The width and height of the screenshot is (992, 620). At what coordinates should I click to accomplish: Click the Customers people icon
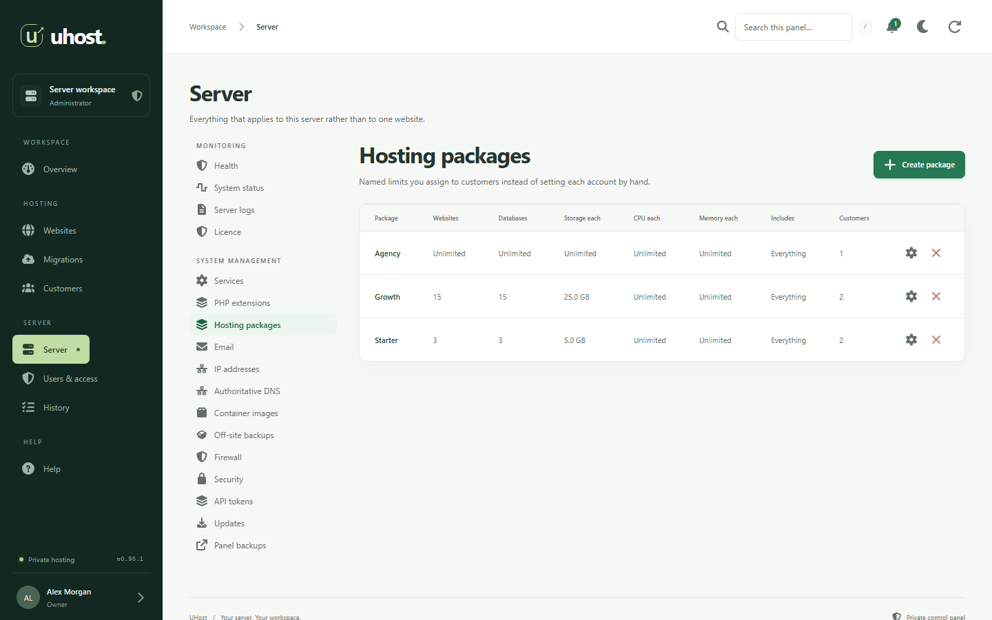click(28, 288)
